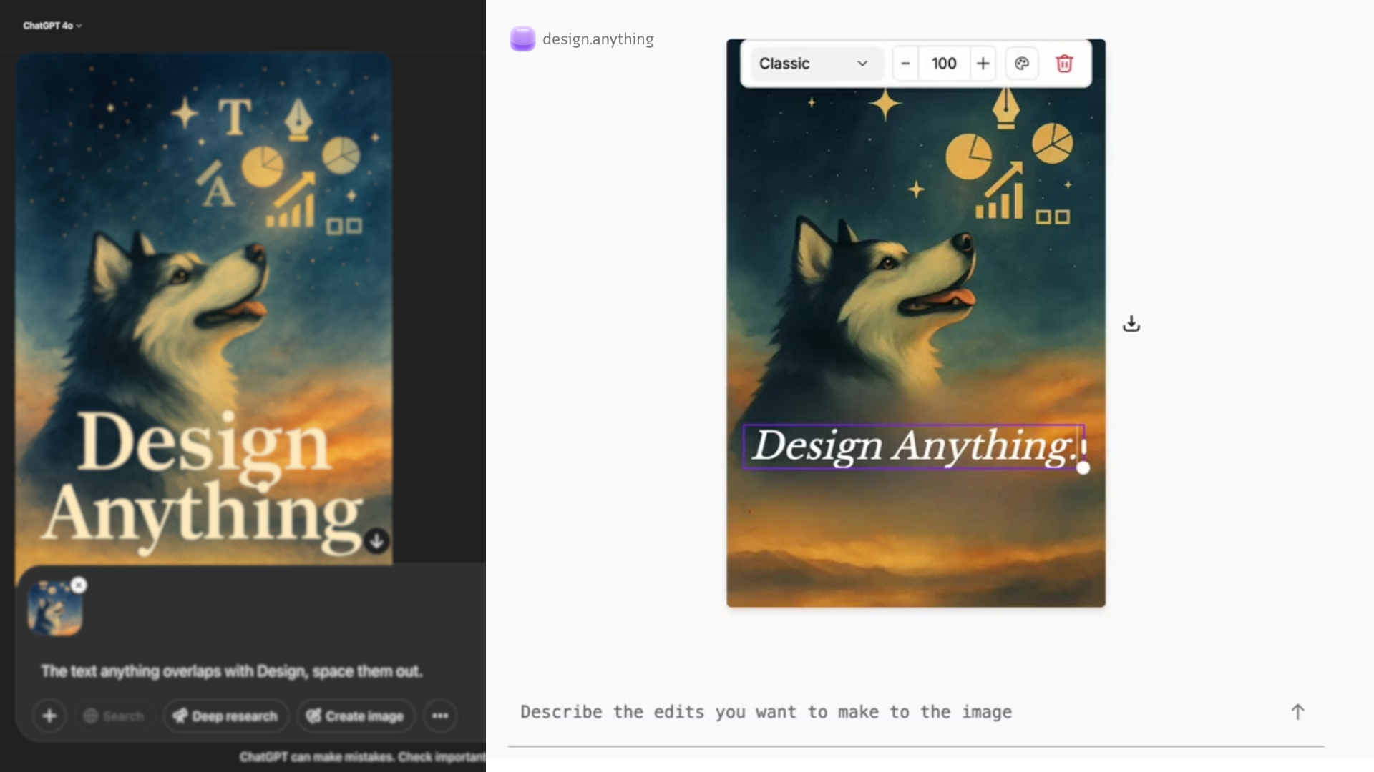Select the Design Anything text box

(912, 447)
